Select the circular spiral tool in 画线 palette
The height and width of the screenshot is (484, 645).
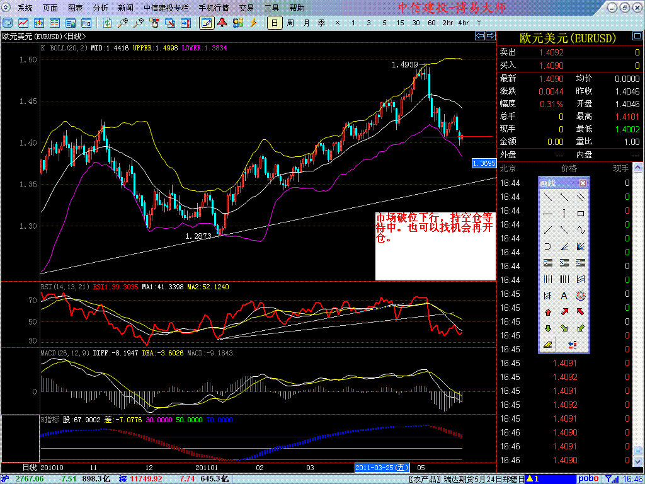tap(580, 296)
